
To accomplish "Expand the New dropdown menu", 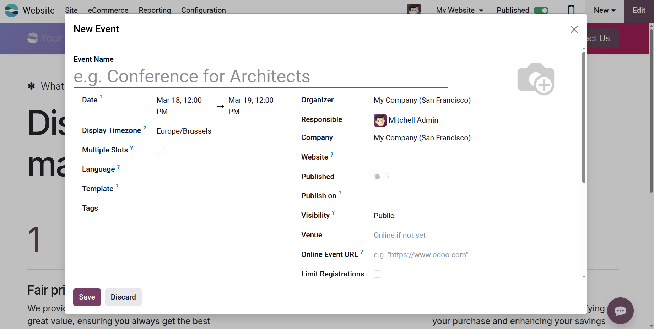I will coord(604,10).
